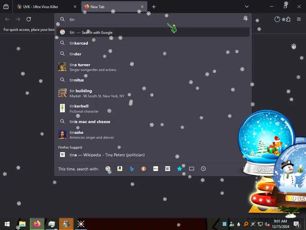
Task: Search this time with Wikipedia icon
Action: coord(168,169)
